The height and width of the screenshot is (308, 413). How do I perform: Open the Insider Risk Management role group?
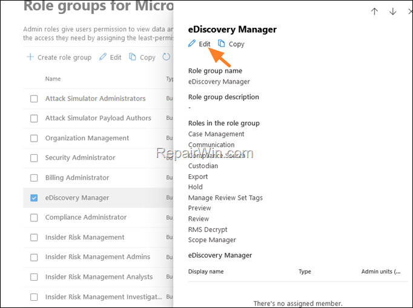click(85, 237)
